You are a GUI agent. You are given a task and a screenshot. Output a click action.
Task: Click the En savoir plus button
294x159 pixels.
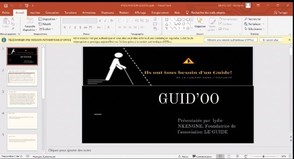270,40
